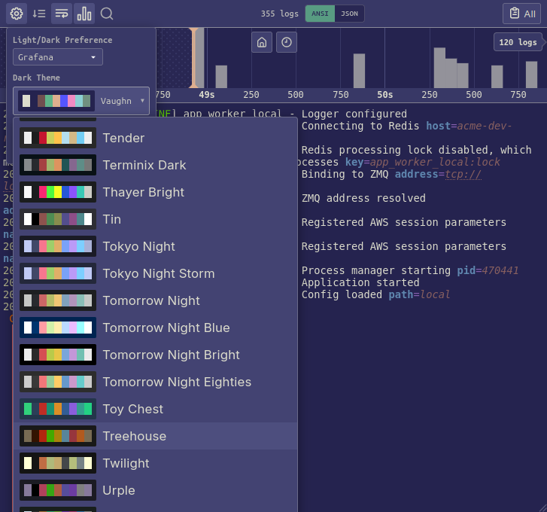This screenshot has height=512, width=547.
Task: Switch to JSON log format
Action: tap(349, 14)
